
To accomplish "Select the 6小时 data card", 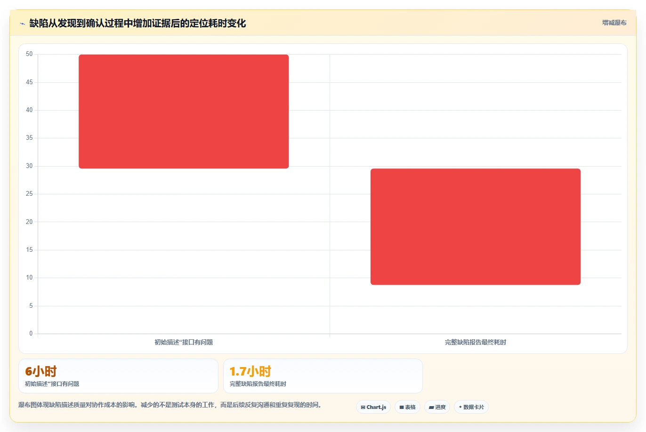I will coord(118,376).
